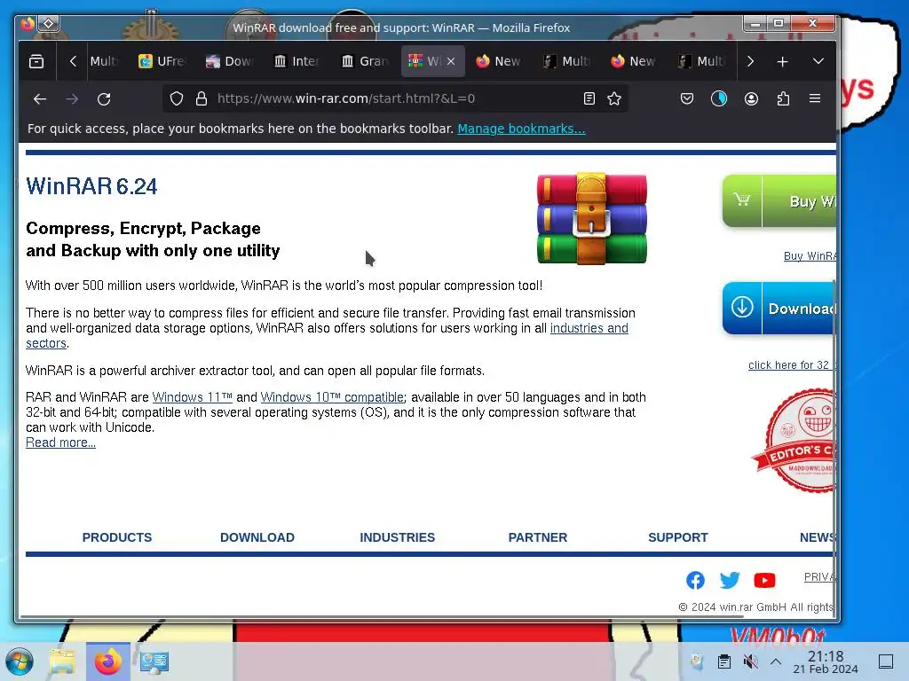Image resolution: width=909 pixels, height=681 pixels.
Task: Open the clipboard tray icon
Action: 724,661
